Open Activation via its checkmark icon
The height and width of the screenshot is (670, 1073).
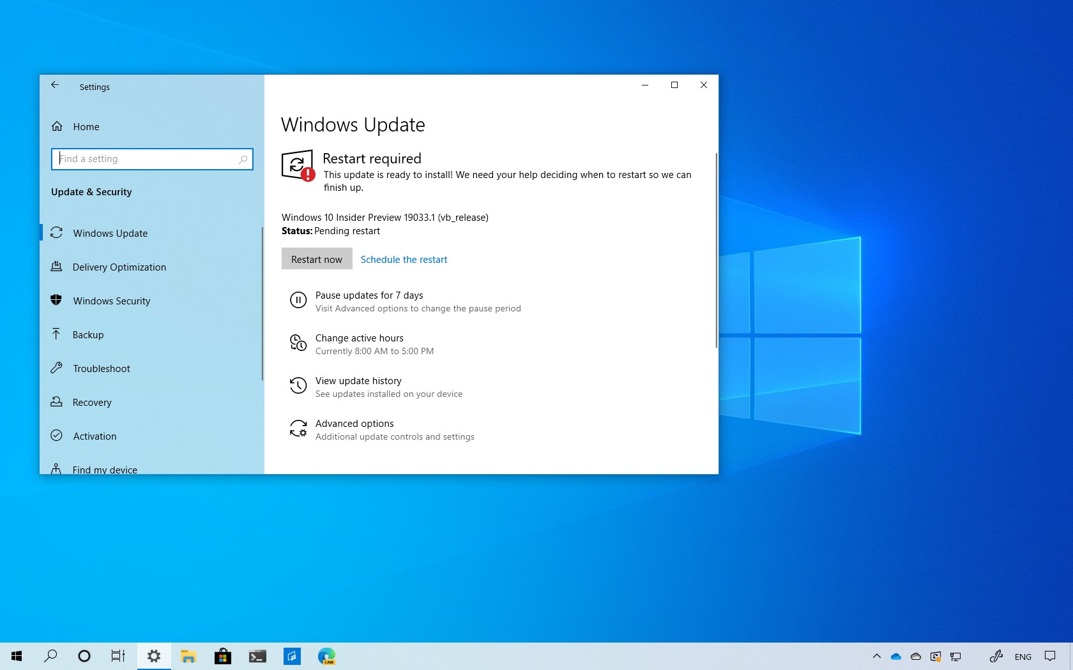tap(57, 436)
